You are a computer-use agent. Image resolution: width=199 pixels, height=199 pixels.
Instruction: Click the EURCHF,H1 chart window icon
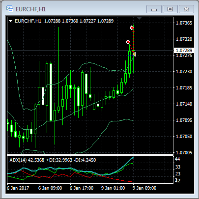click(x=10, y=9)
